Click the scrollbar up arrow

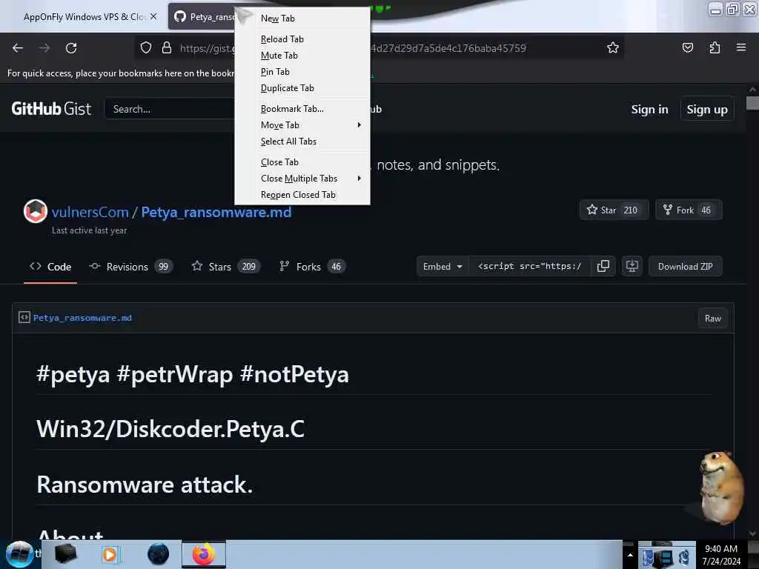(752, 90)
